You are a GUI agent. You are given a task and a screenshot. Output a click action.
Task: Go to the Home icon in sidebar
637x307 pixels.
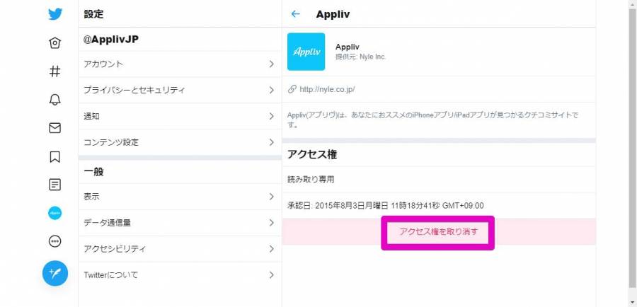pos(54,43)
